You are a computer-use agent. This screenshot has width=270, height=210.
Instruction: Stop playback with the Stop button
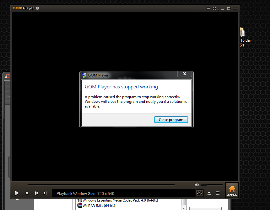pos(27,193)
